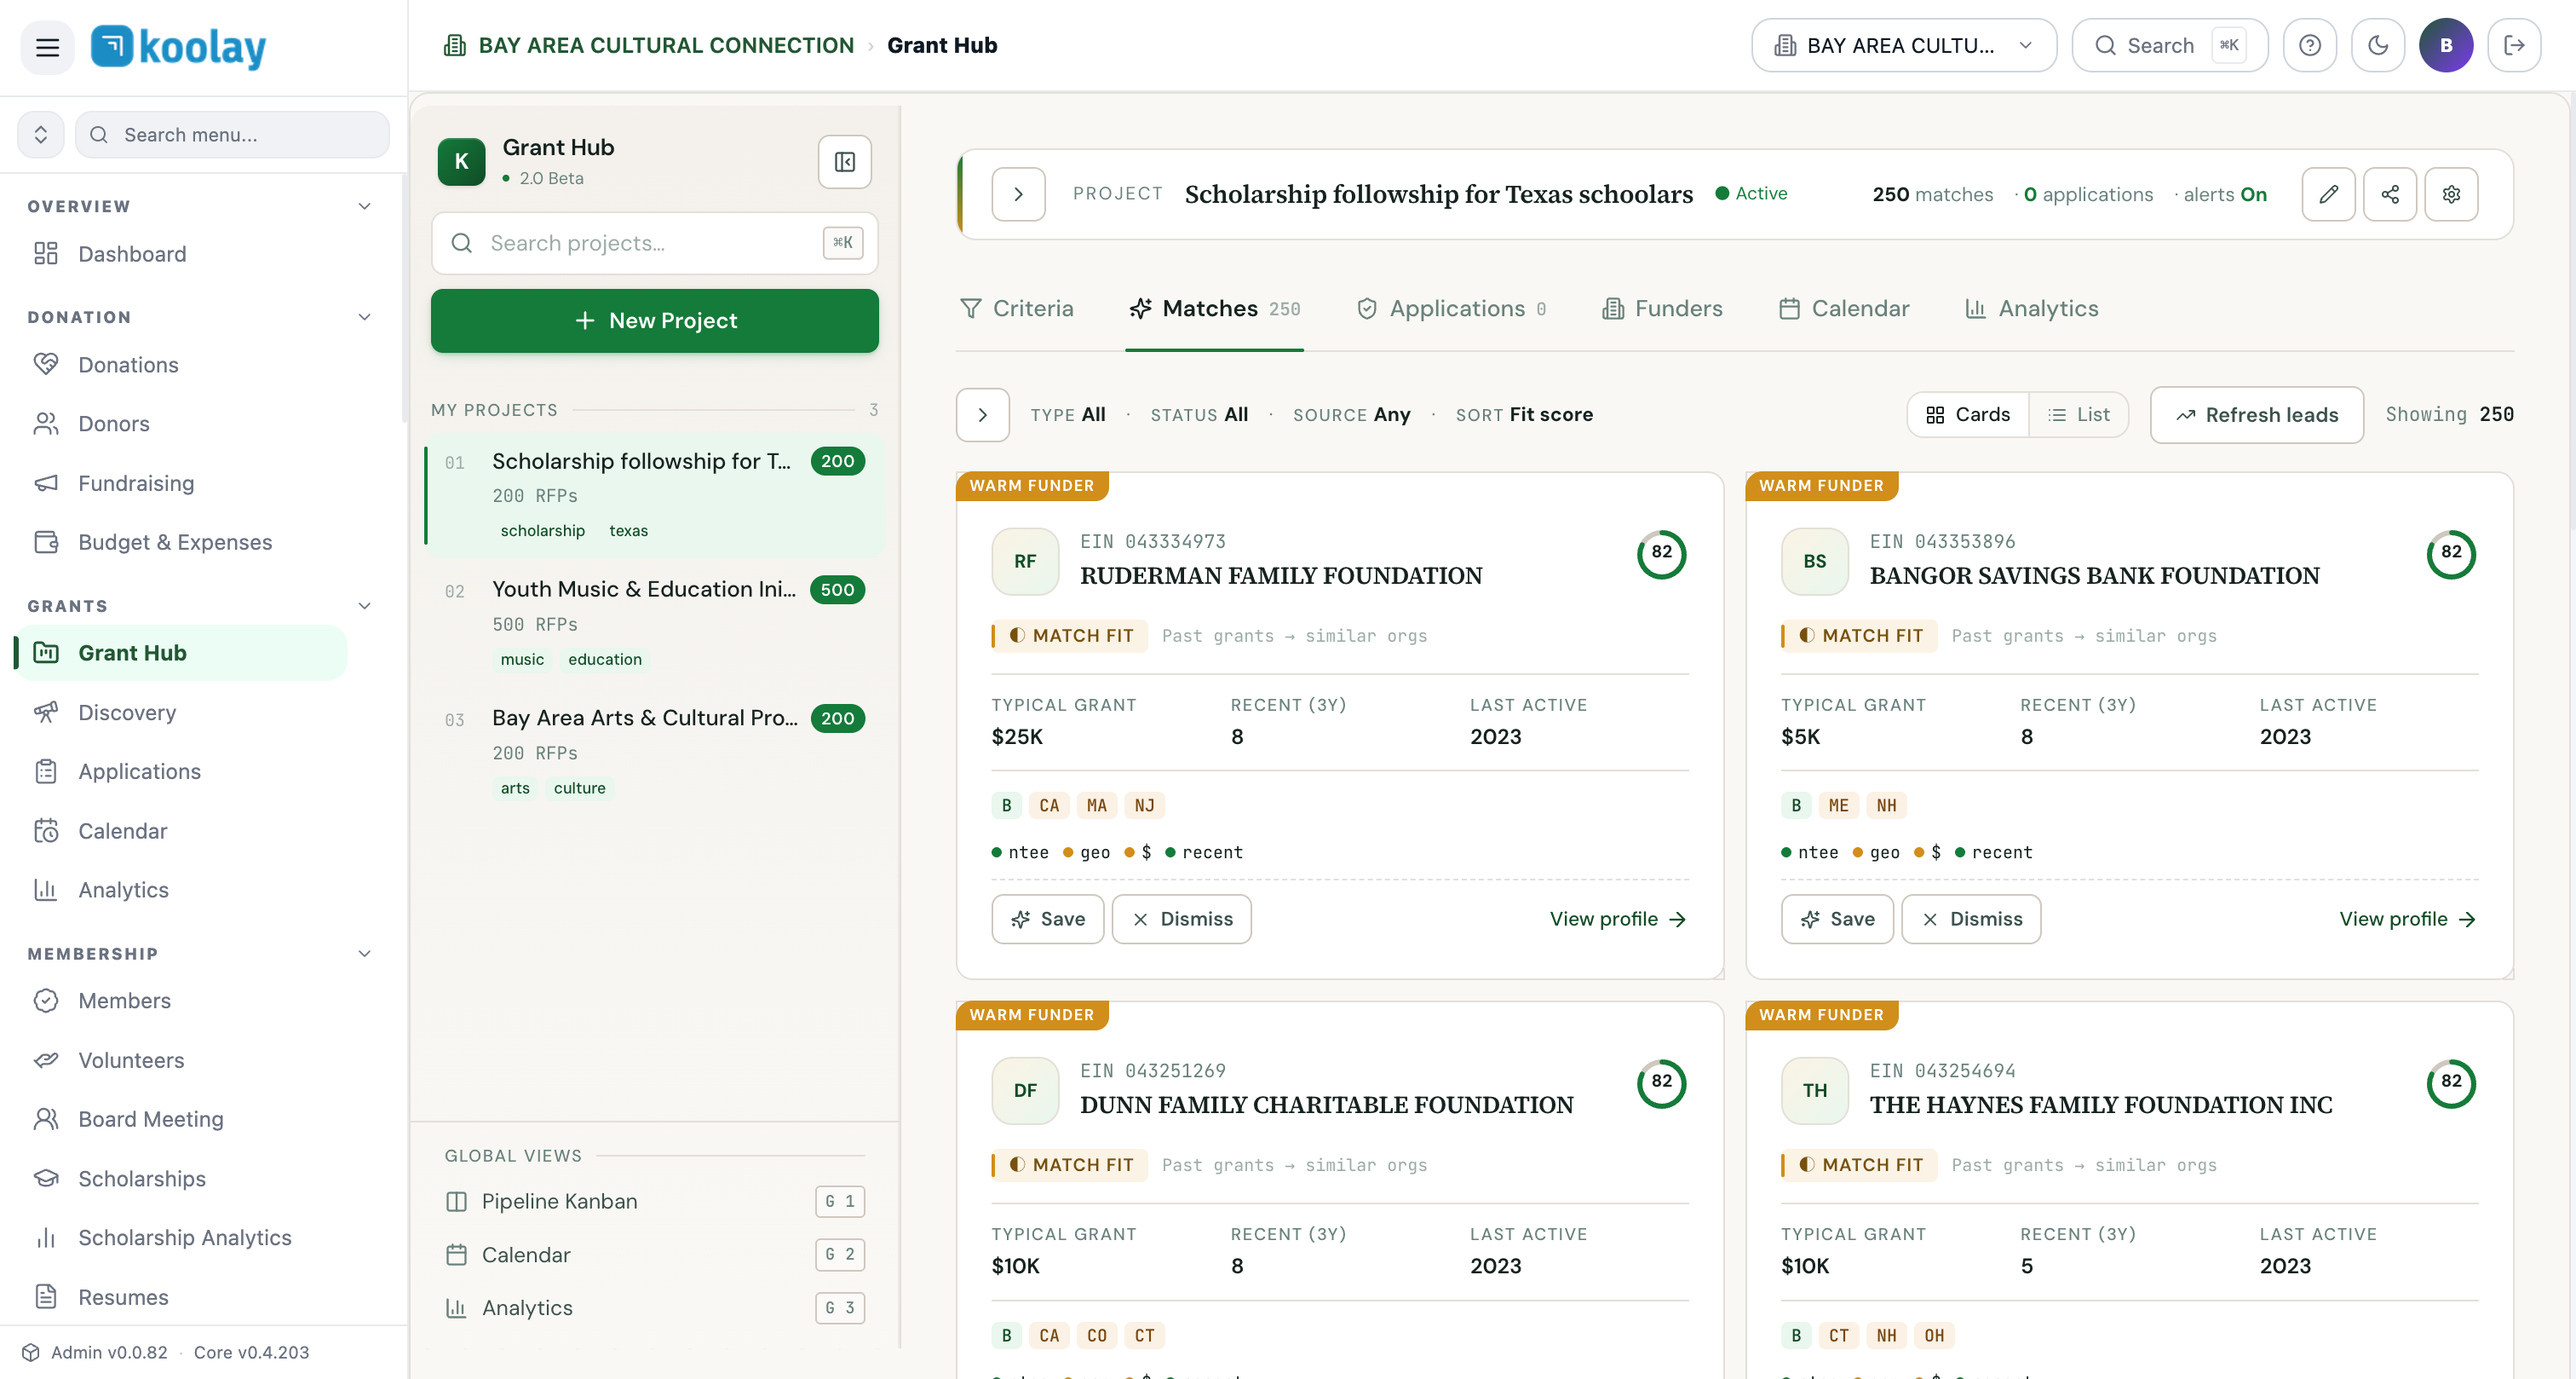This screenshot has width=2576, height=1379.
Task: Open Fundraising page
Action: [x=182, y=483]
